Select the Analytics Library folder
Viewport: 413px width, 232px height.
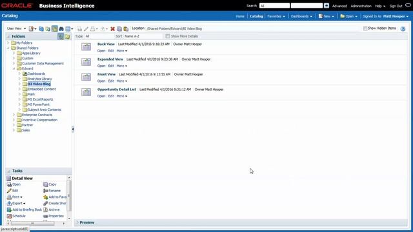(39, 79)
